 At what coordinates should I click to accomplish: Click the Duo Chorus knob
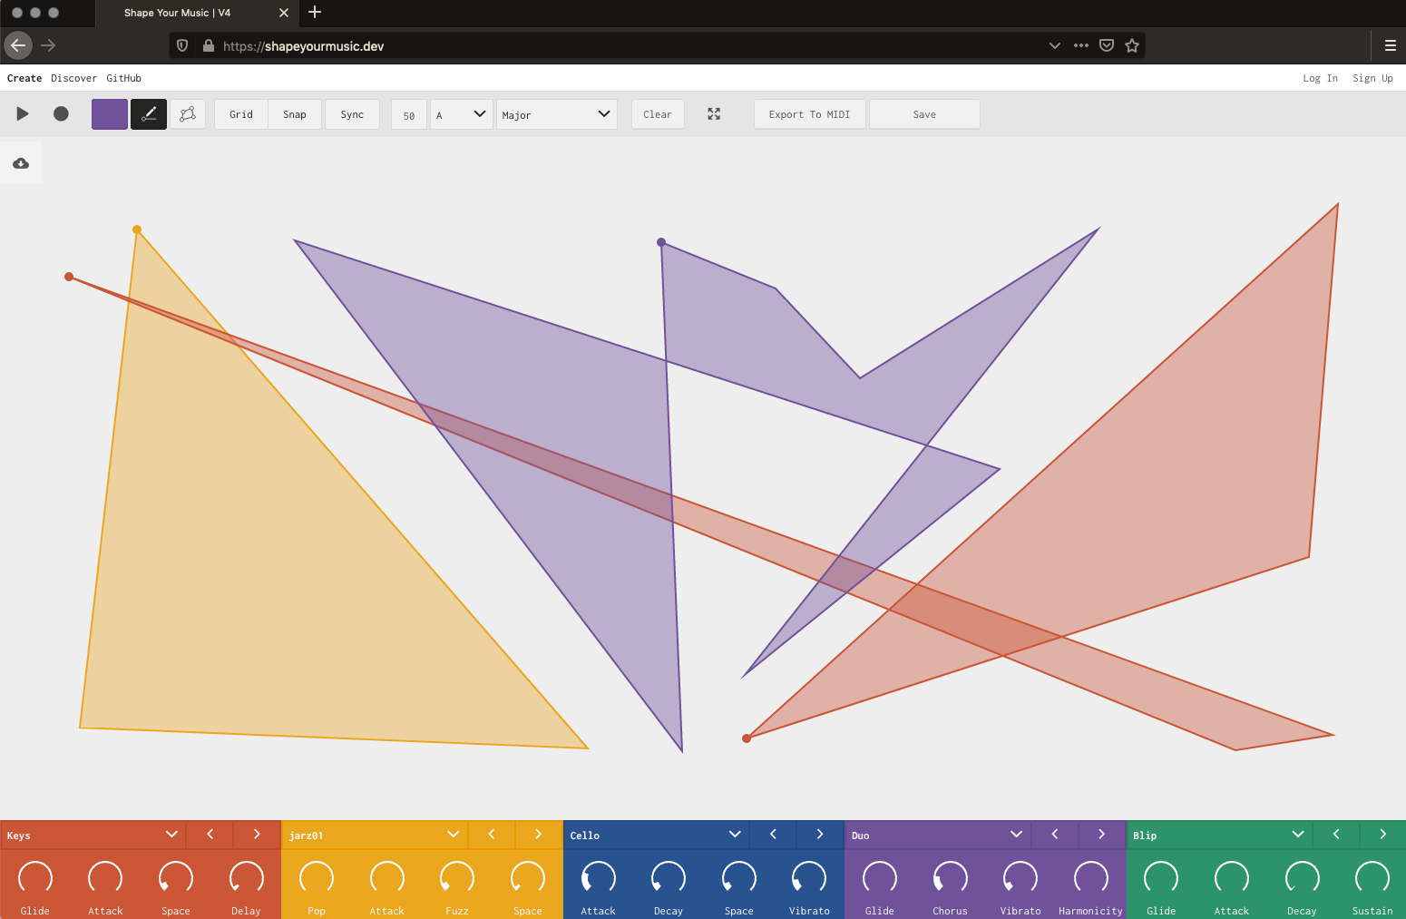(x=950, y=877)
